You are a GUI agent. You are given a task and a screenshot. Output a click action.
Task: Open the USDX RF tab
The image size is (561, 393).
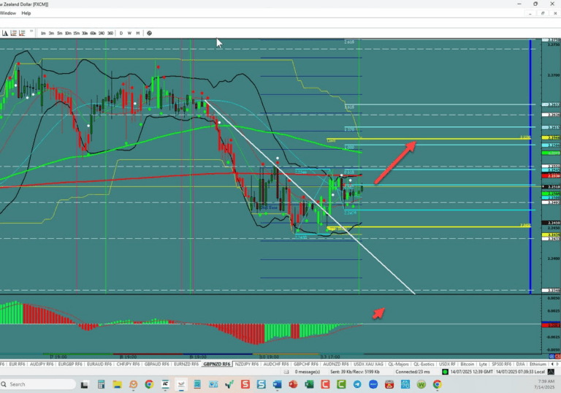click(447, 364)
